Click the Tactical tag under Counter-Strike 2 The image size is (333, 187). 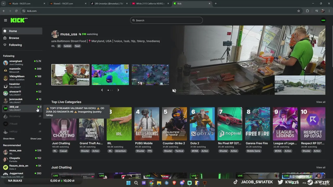(x=179, y=151)
